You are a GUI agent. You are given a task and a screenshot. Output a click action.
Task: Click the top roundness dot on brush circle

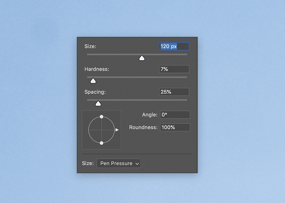(x=102, y=117)
